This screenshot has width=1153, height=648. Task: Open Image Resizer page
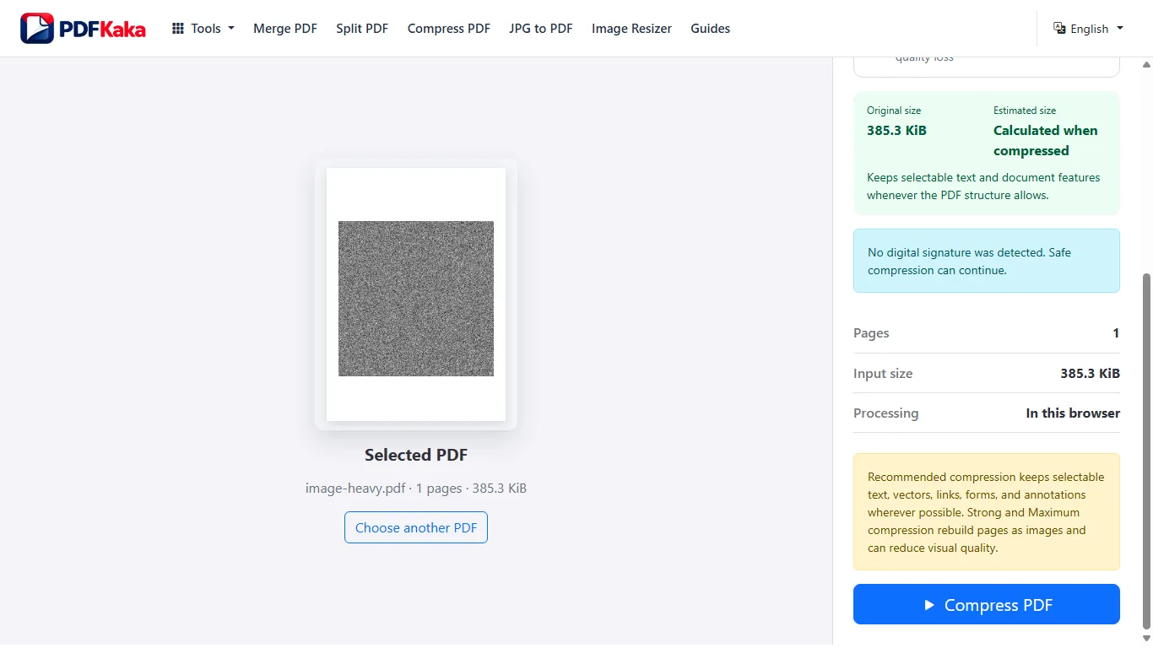(x=631, y=28)
